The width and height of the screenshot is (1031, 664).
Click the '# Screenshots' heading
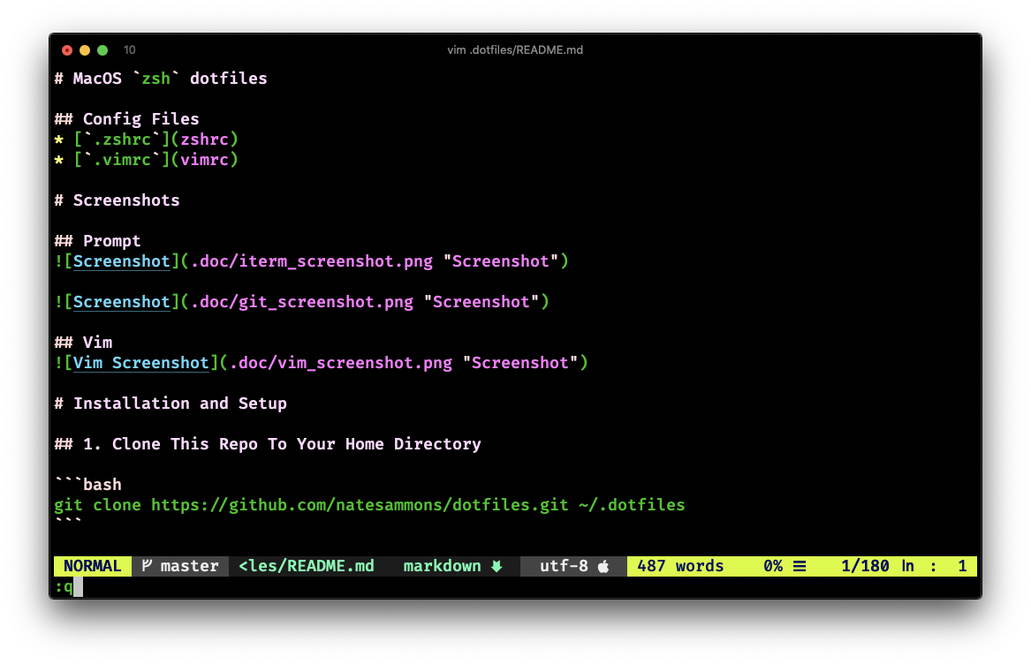117,200
